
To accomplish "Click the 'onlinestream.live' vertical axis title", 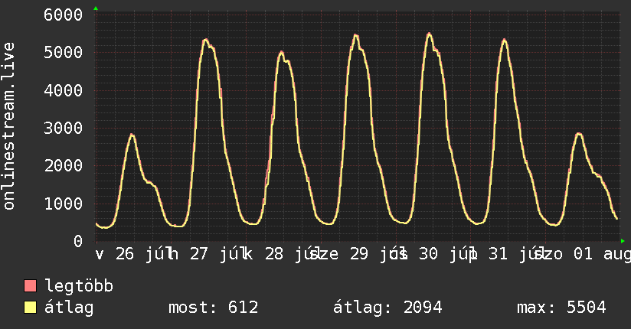I will (x=8, y=126).
